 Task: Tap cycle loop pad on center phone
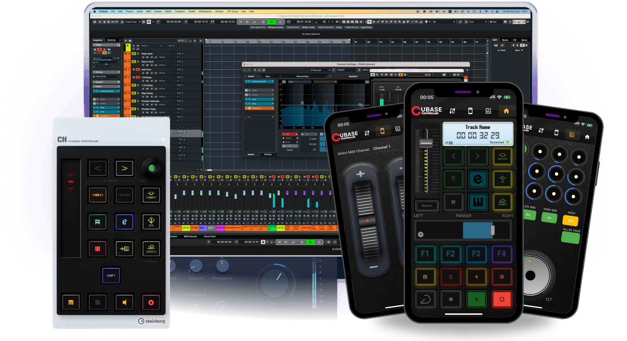pos(425,299)
